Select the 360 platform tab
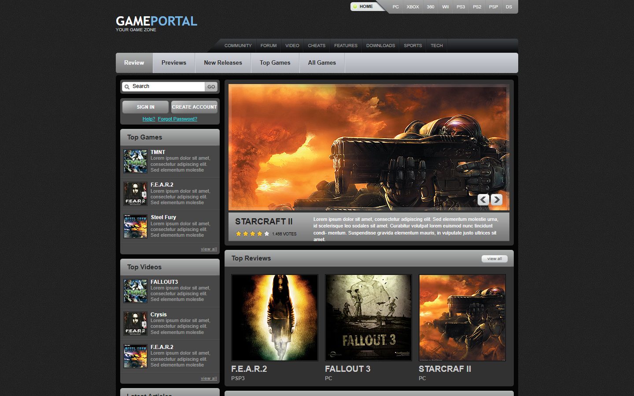 tap(431, 7)
